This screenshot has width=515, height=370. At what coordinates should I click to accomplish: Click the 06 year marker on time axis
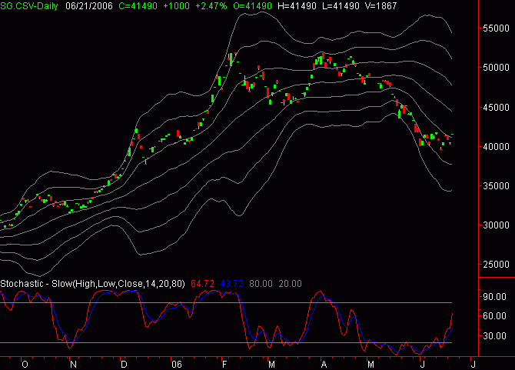(x=177, y=365)
